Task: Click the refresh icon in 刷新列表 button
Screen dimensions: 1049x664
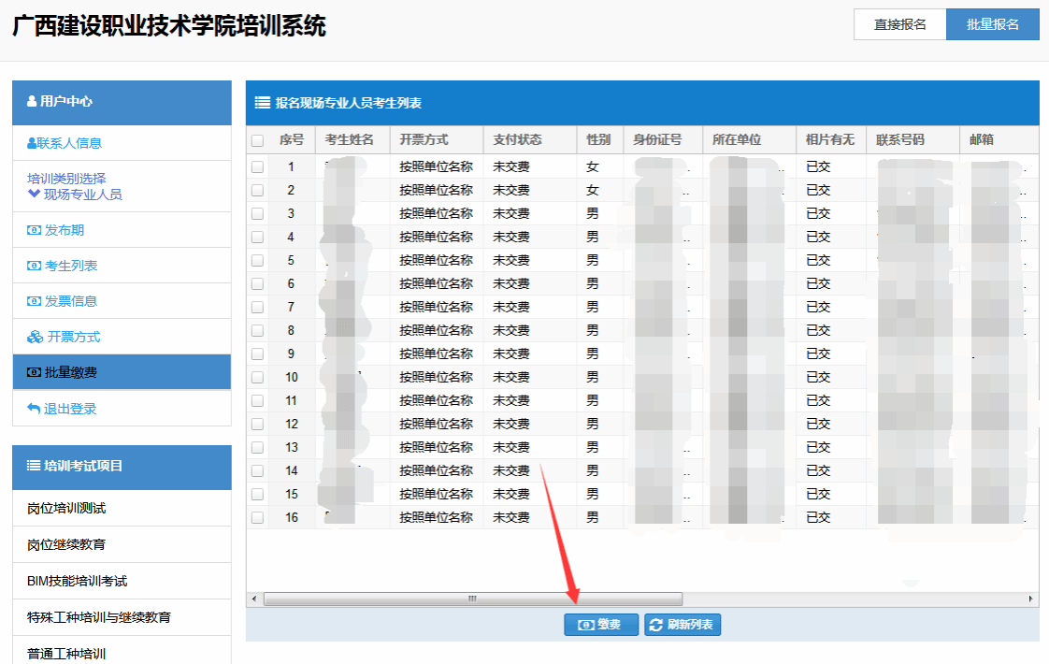Action: click(x=656, y=625)
